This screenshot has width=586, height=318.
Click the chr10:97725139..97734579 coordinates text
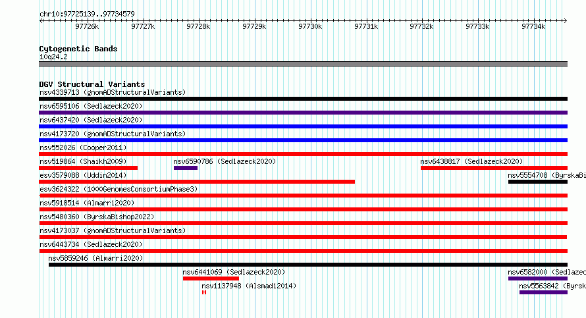coord(87,14)
